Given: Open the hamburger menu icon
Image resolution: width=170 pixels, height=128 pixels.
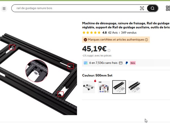Looking at the screenshot, I should coord(4,9).
